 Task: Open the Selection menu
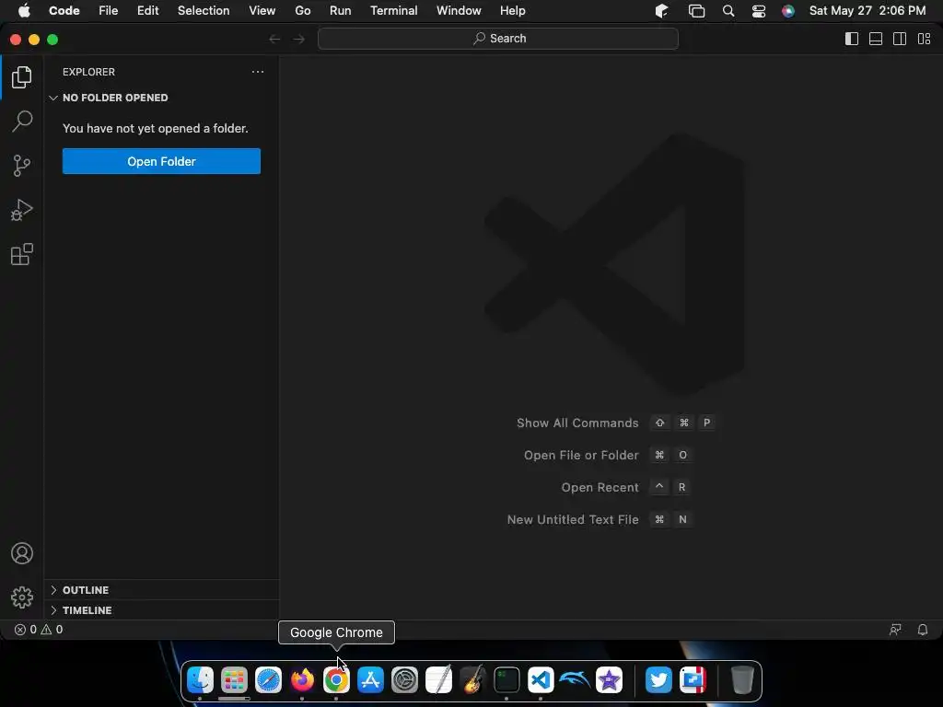pyautogui.click(x=204, y=11)
